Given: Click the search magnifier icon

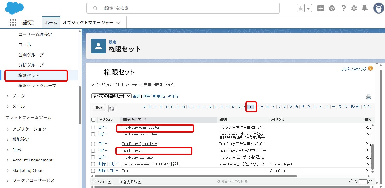Looking at the screenshot, I should coord(96,8).
